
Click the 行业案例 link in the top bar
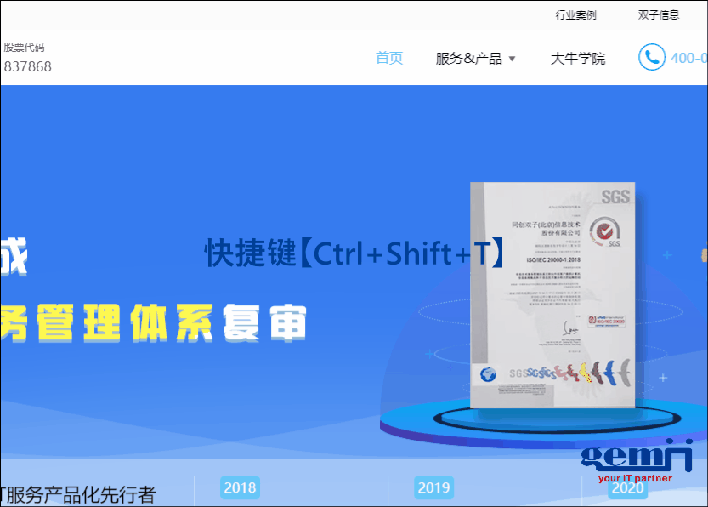coord(577,14)
